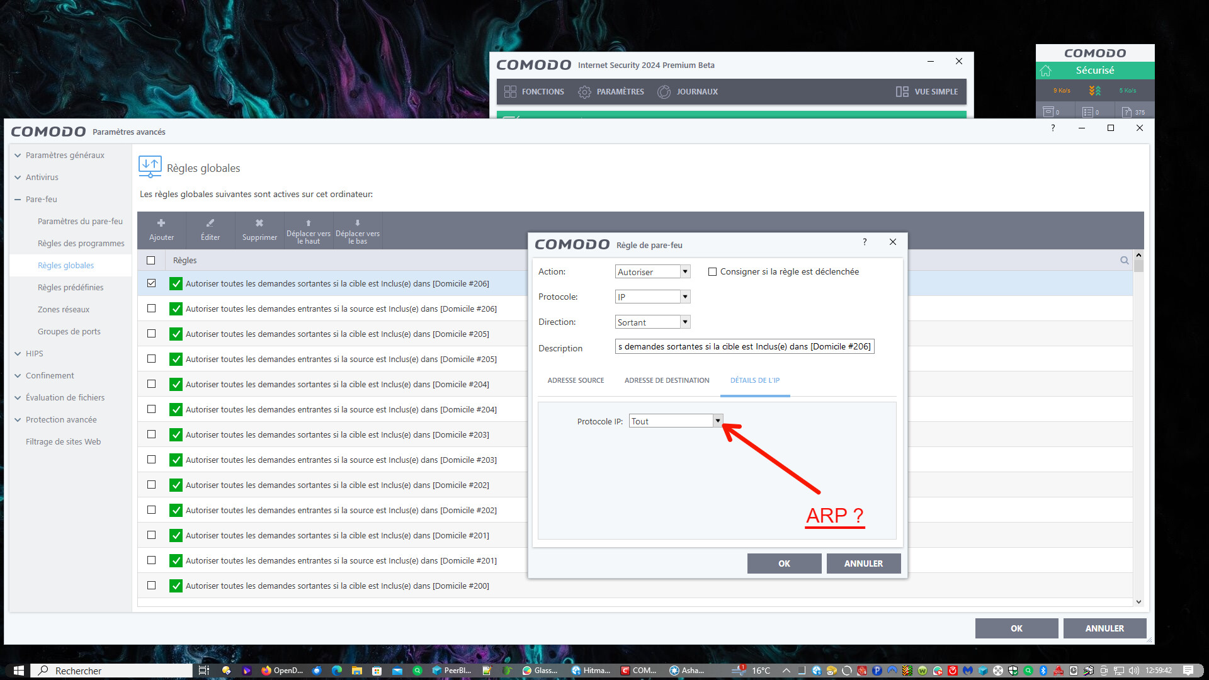Open the Protocole dropdown set to IP
Screen dimensions: 1209x680
[x=653, y=297]
